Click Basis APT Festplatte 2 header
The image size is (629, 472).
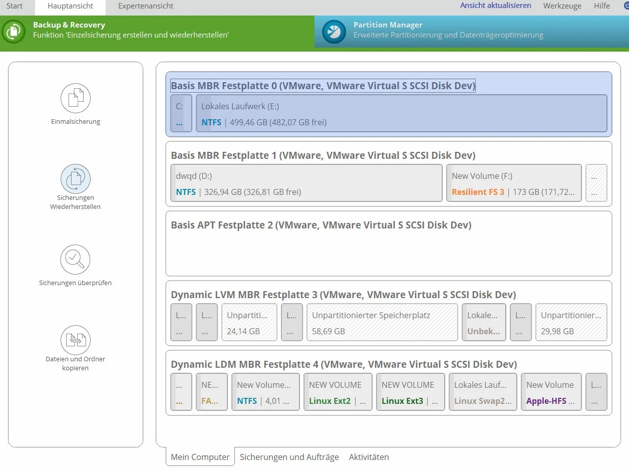321,225
